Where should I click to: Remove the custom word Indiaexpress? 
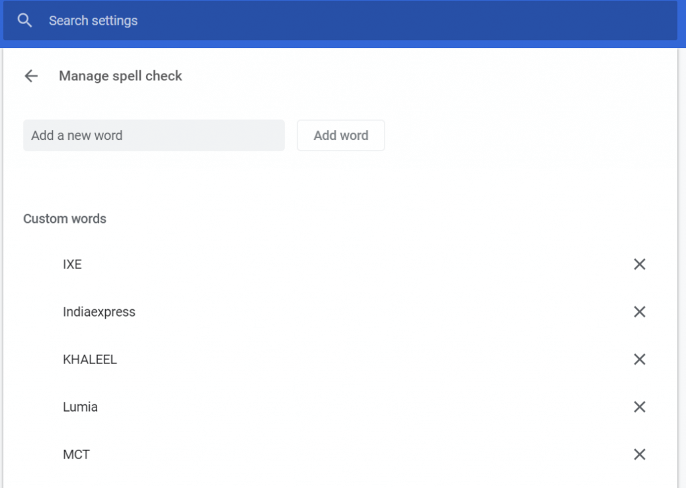coord(640,312)
